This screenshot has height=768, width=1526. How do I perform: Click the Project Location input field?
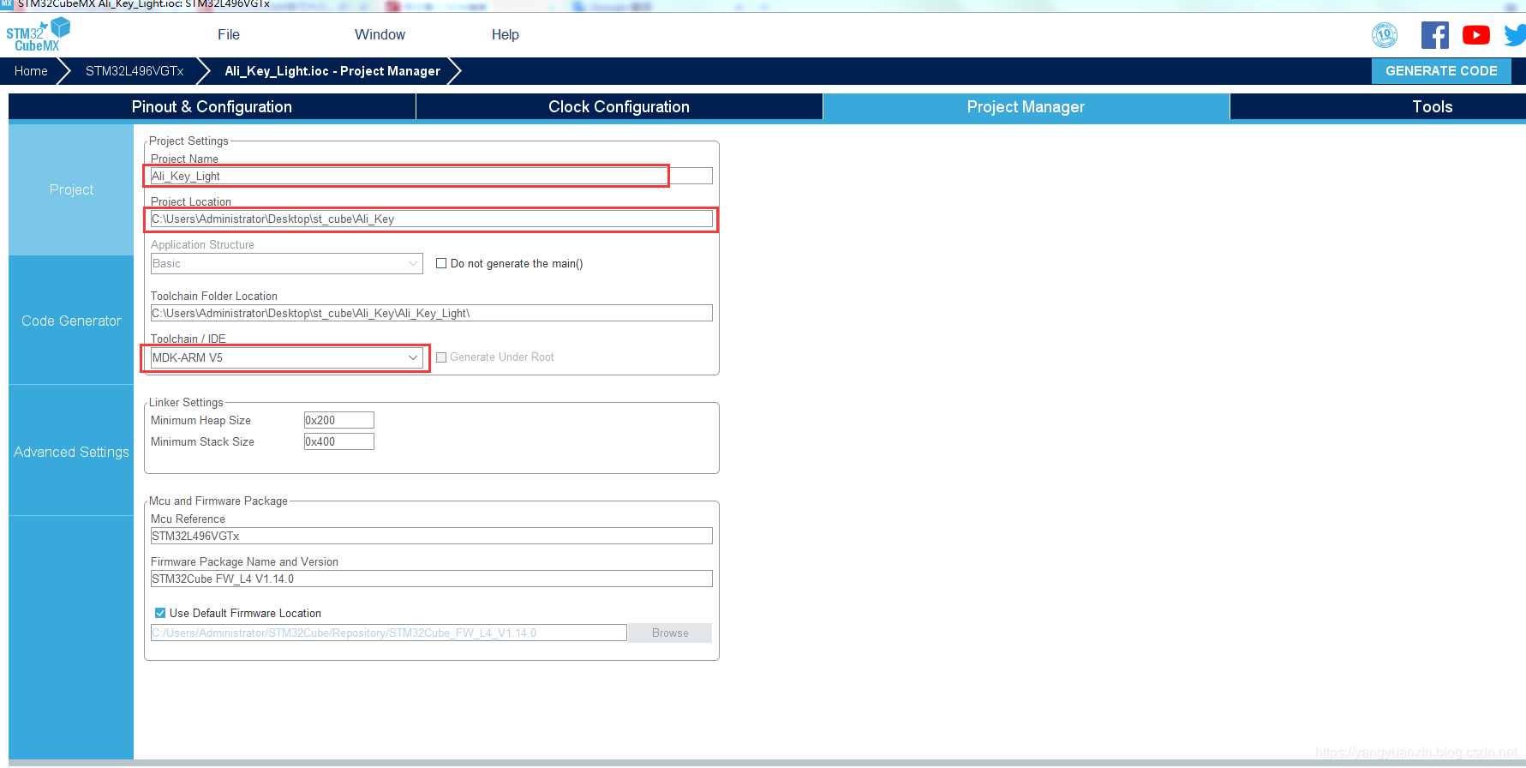click(x=431, y=219)
